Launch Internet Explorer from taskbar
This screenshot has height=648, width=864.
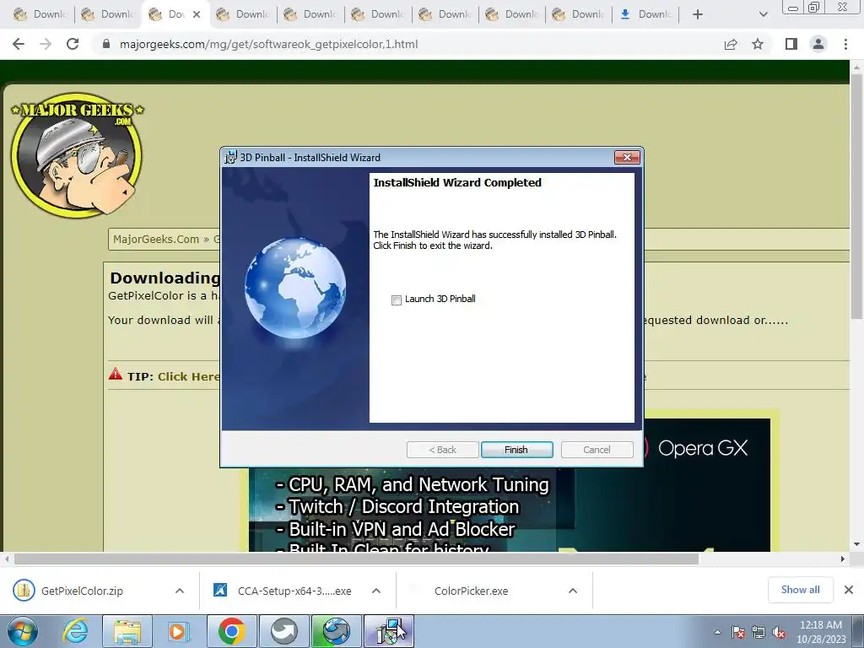75,631
